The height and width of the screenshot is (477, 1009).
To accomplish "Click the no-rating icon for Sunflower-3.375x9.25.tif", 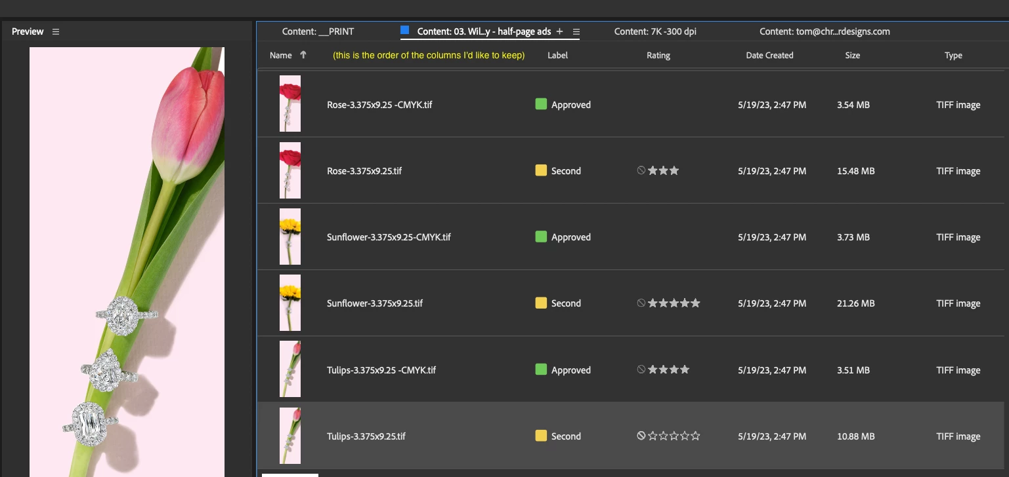I will 641,303.
